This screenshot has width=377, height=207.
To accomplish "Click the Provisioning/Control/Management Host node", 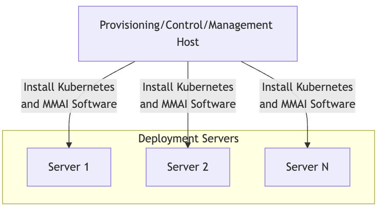I will point(188,33).
